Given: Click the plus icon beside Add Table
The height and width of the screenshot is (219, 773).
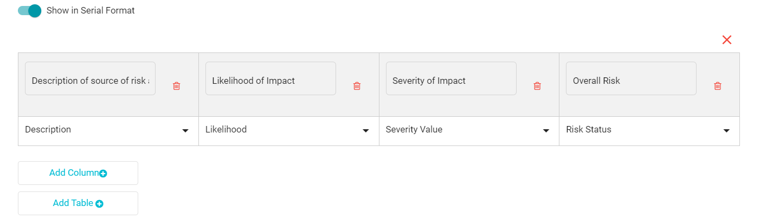Looking at the screenshot, I should pyautogui.click(x=99, y=204).
